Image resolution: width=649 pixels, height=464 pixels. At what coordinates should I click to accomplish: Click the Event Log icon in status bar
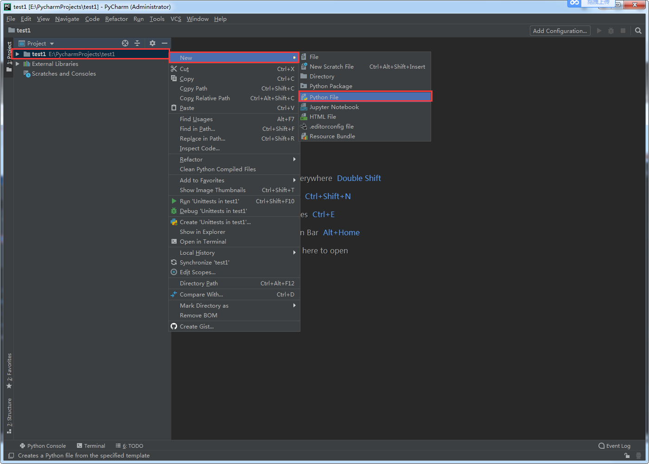click(601, 446)
